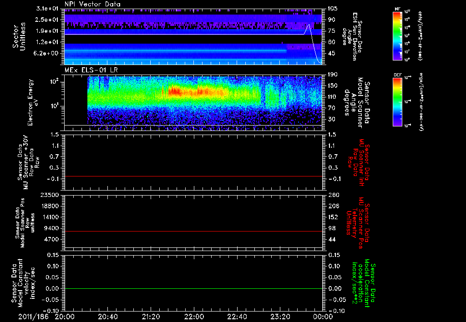The height and width of the screenshot is (322, 466).
Task: Click the 23:20 time axis label
Action: [x=280, y=317]
